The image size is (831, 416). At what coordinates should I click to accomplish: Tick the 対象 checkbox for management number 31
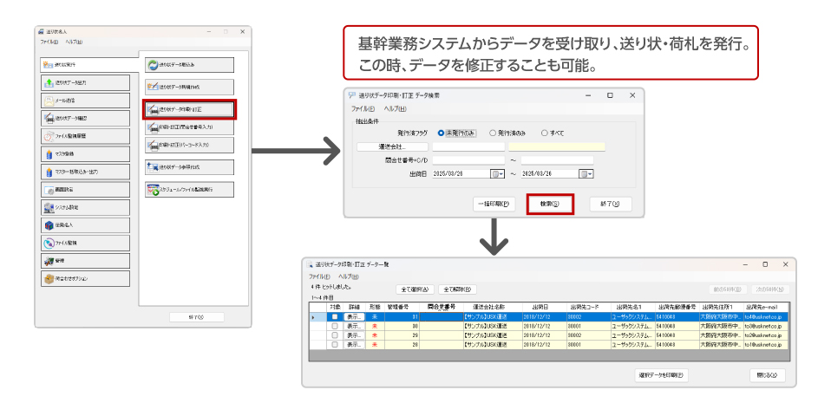(335, 317)
